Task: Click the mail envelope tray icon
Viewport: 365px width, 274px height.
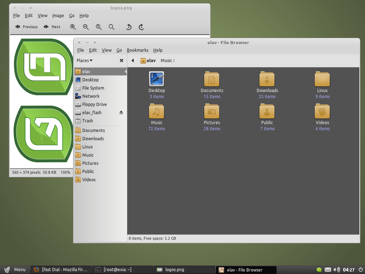Action: tap(328, 270)
